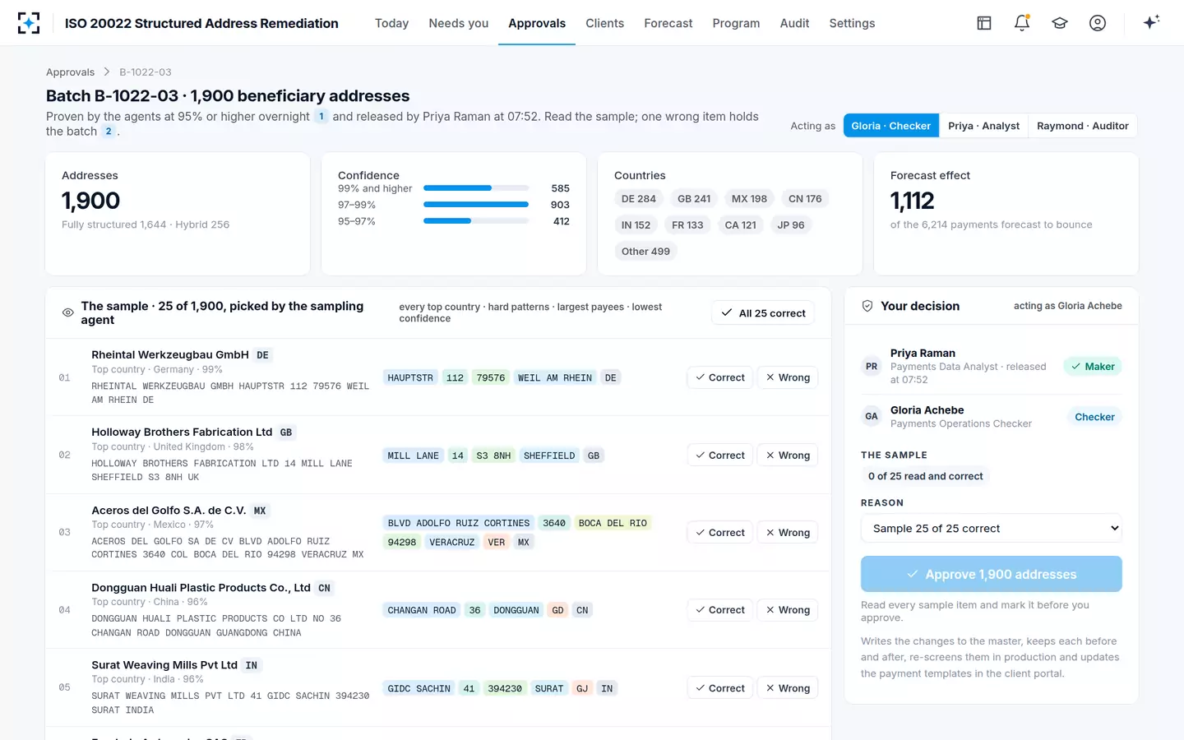Click the shield icon beside Your decision
Viewport: 1184px width, 740px height.
point(867,306)
